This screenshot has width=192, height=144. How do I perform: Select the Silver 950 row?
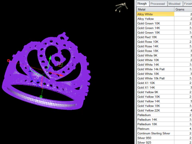pyautogui.click(x=164, y=138)
